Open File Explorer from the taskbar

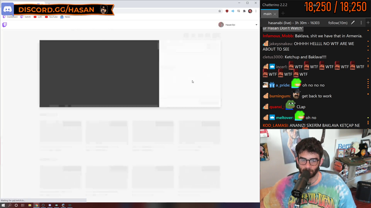30,206
